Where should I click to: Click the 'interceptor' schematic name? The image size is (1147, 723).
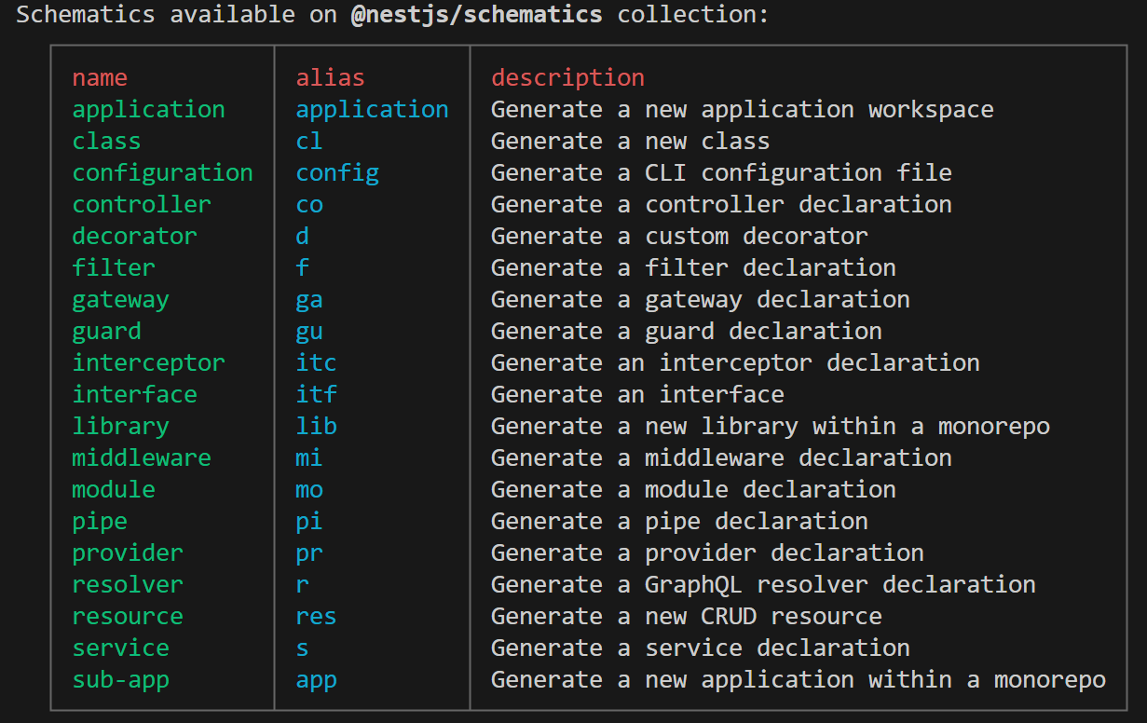pos(149,363)
